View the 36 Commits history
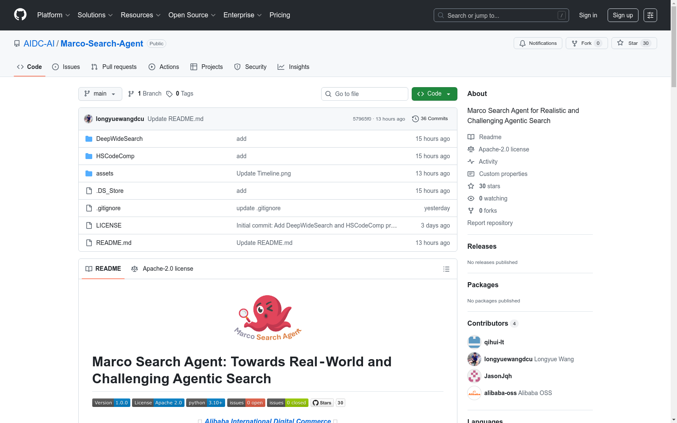The height and width of the screenshot is (423, 677). pos(430,119)
